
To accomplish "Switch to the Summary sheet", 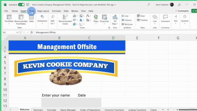I will (38, 110).
